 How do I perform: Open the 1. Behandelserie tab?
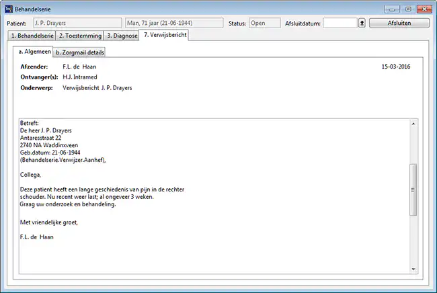coord(32,36)
